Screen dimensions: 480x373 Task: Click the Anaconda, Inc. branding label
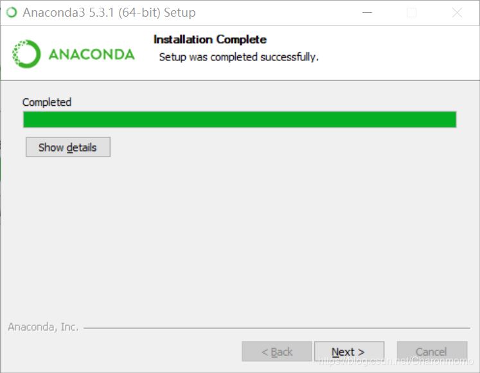point(43,327)
